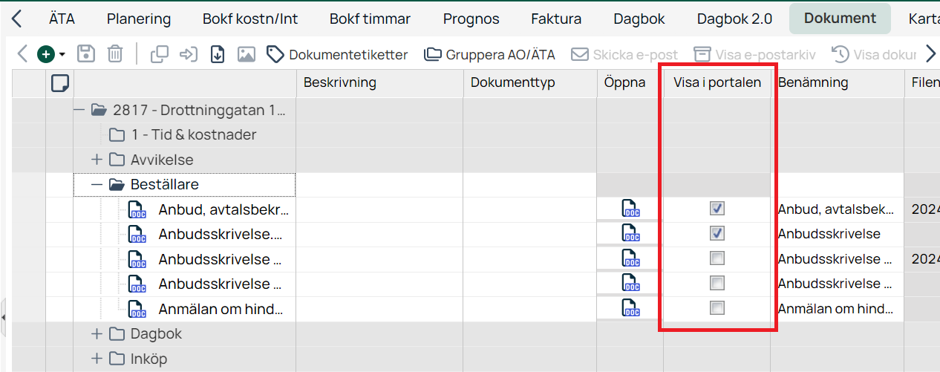Expand the Avvikelse folder
Screen dimensions: 940x372
click(97, 160)
